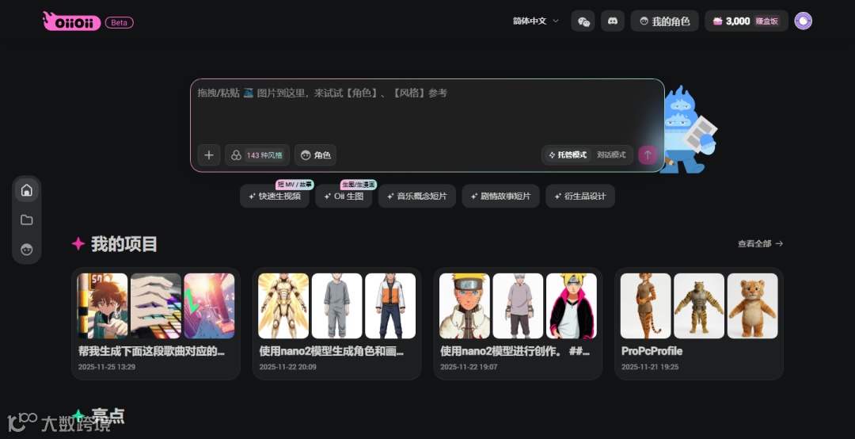855x439 pixels.
Task: Select the 音乐概念短片 shortcut
Action: (x=417, y=196)
